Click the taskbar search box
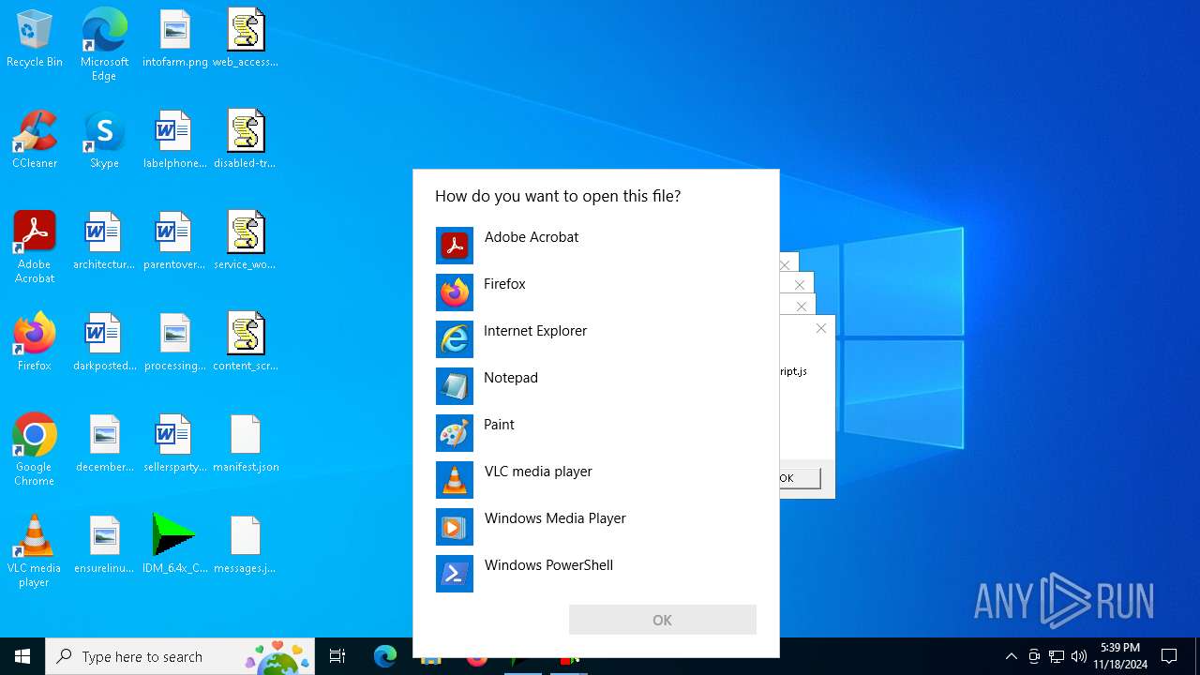 180,656
